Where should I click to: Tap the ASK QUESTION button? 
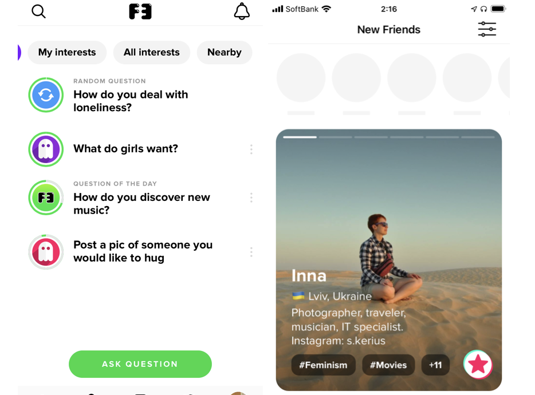[140, 364]
